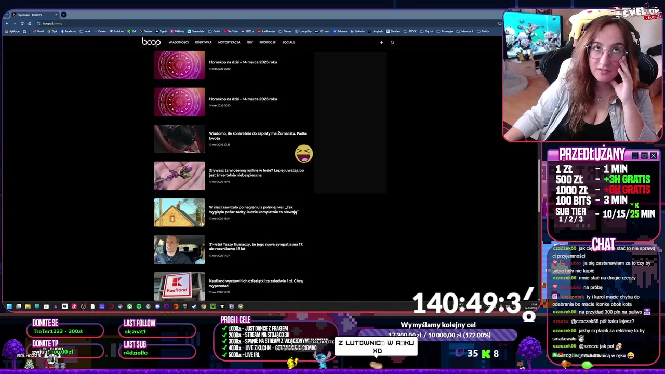Open Minecraft from the taskbar

(x=213, y=306)
